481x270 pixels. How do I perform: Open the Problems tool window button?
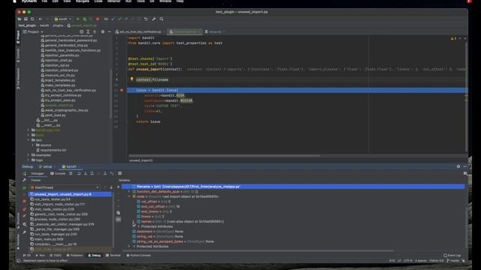click(x=74, y=255)
